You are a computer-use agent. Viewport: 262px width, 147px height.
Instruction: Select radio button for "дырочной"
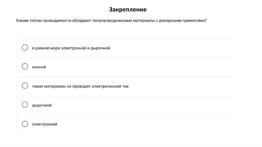click(25, 105)
